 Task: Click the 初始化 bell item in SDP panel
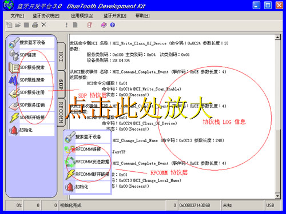(x=31, y=130)
